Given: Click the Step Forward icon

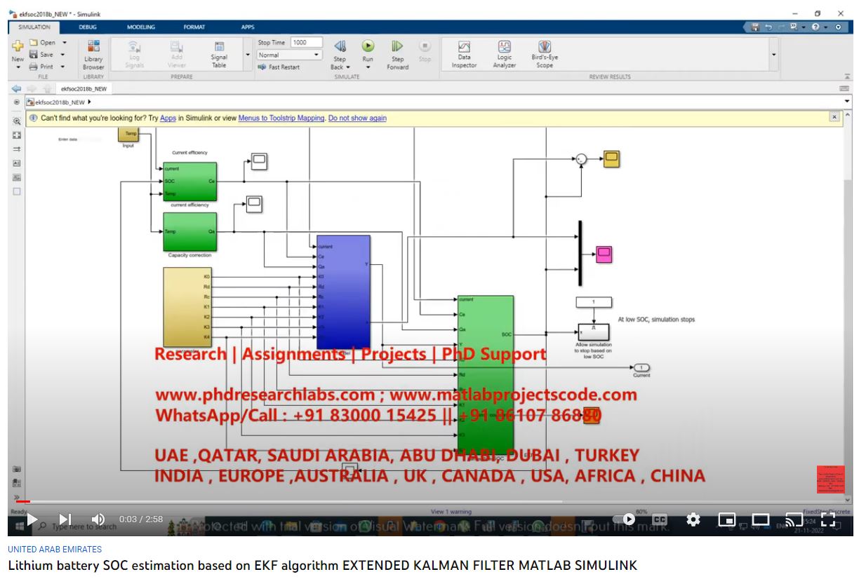Looking at the screenshot, I should point(397,47).
